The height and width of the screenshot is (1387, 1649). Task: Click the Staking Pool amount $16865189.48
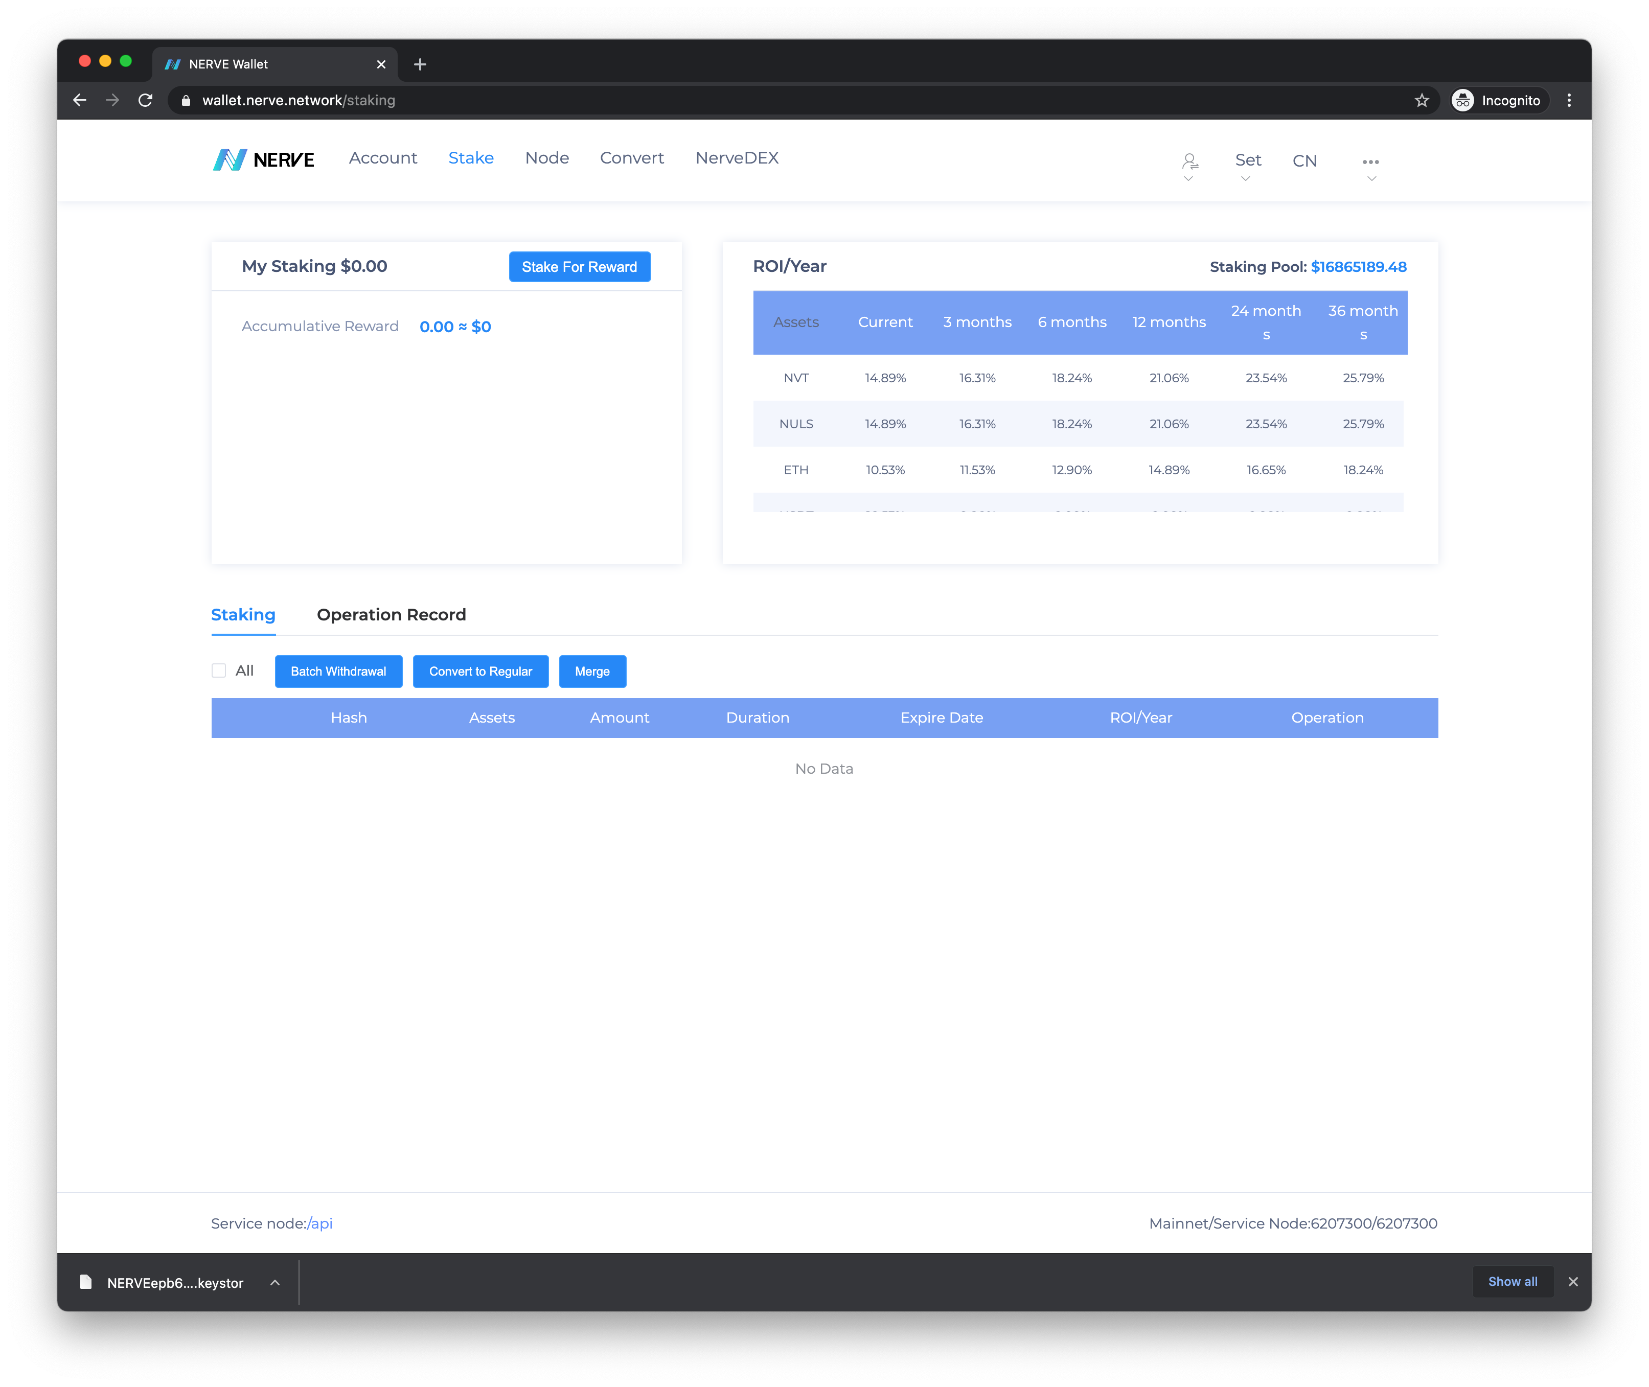click(1359, 267)
